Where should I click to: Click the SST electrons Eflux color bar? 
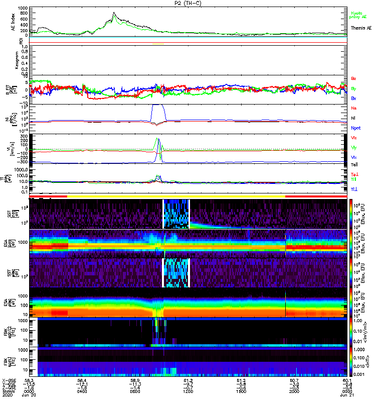pyautogui.click(x=351, y=273)
